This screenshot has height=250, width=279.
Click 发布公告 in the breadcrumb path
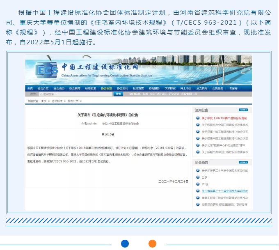point(73,101)
